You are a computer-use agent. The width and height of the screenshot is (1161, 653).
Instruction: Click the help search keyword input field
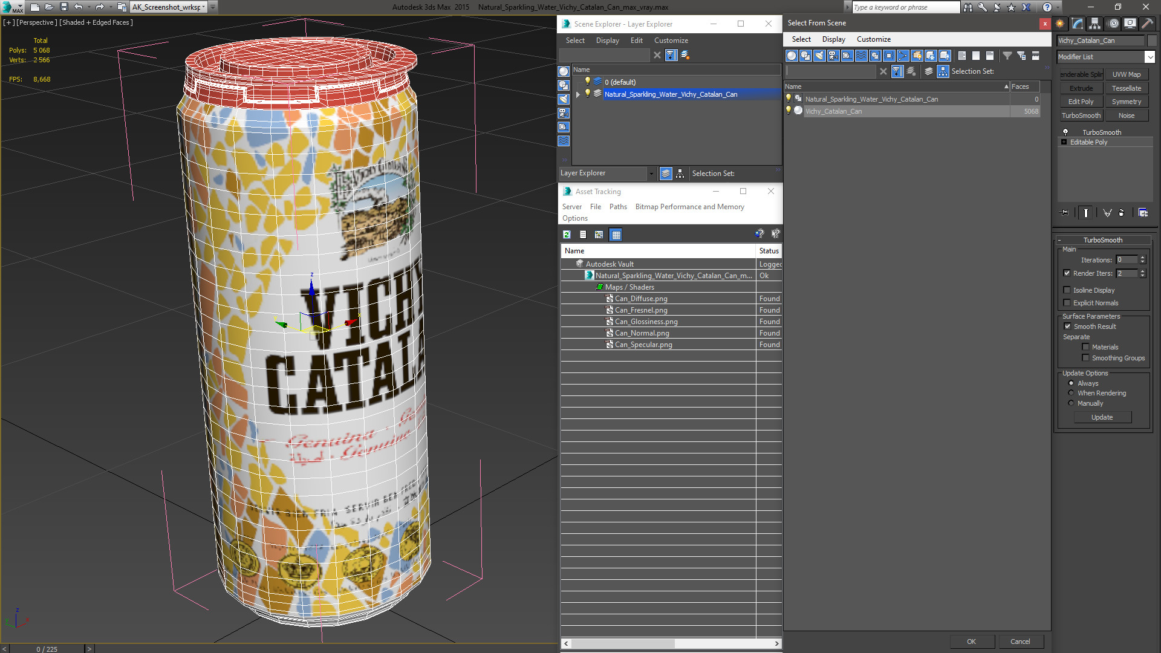coord(905,7)
